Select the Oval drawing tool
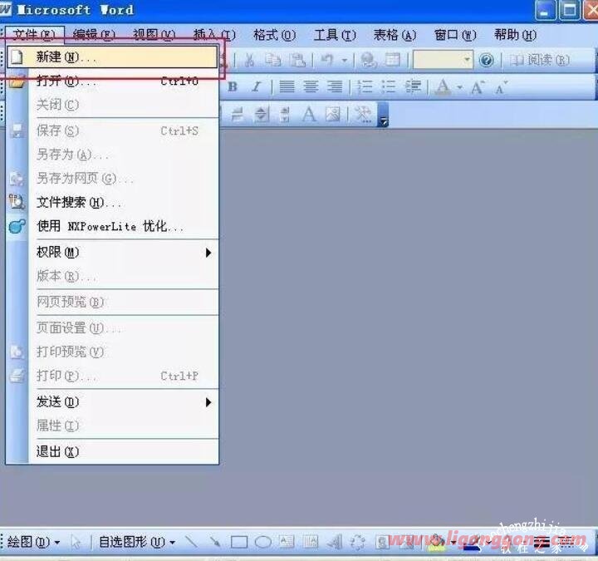 point(262,542)
